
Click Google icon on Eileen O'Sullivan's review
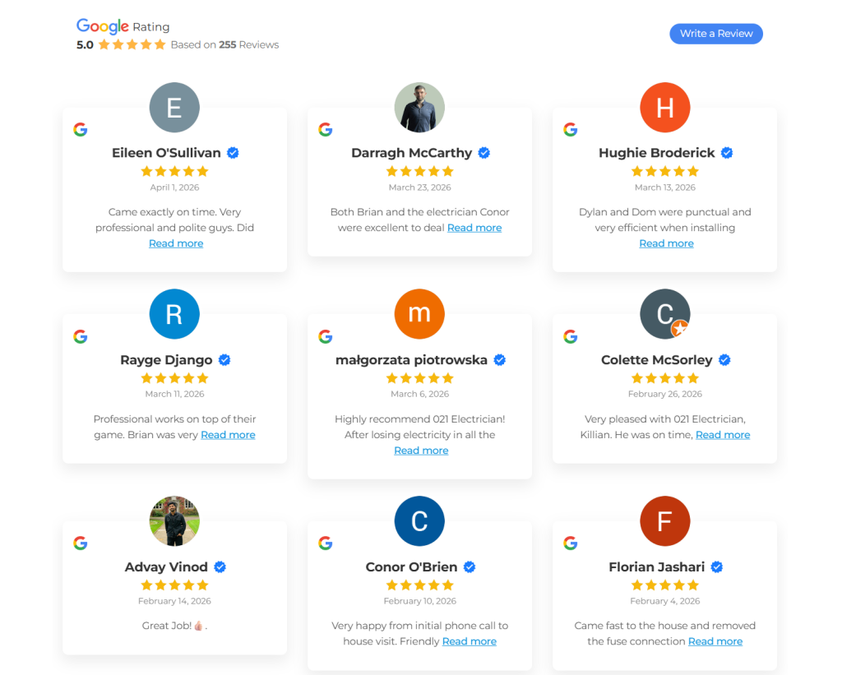80,129
